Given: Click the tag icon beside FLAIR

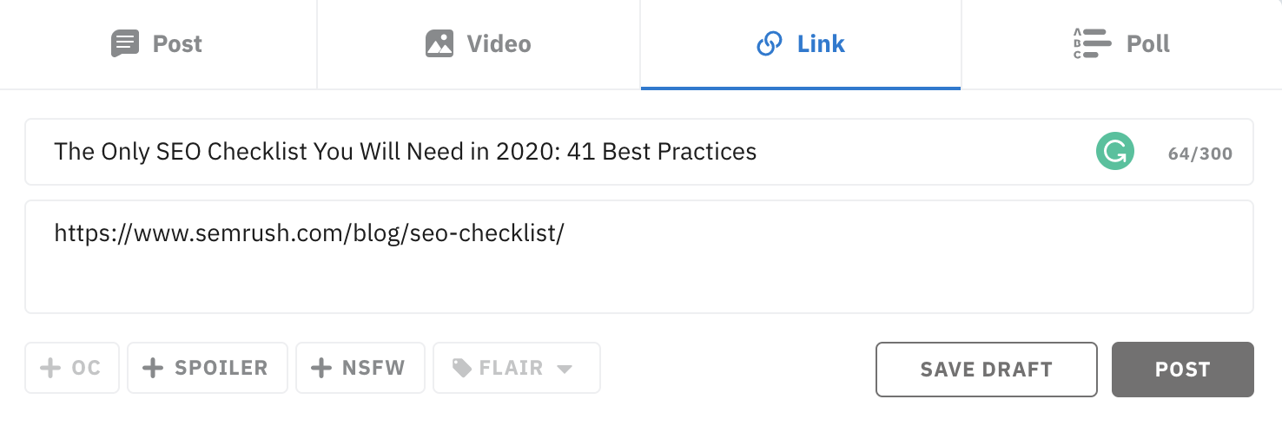Looking at the screenshot, I should (x=462, y=369).
